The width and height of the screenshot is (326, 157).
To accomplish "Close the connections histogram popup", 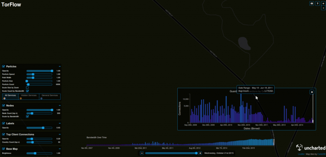I will pos(312,92).
